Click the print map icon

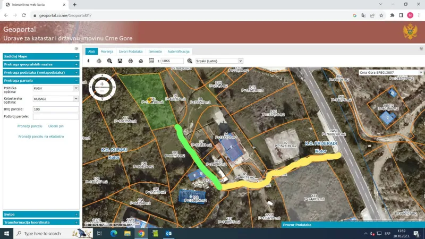click(130, 61)
